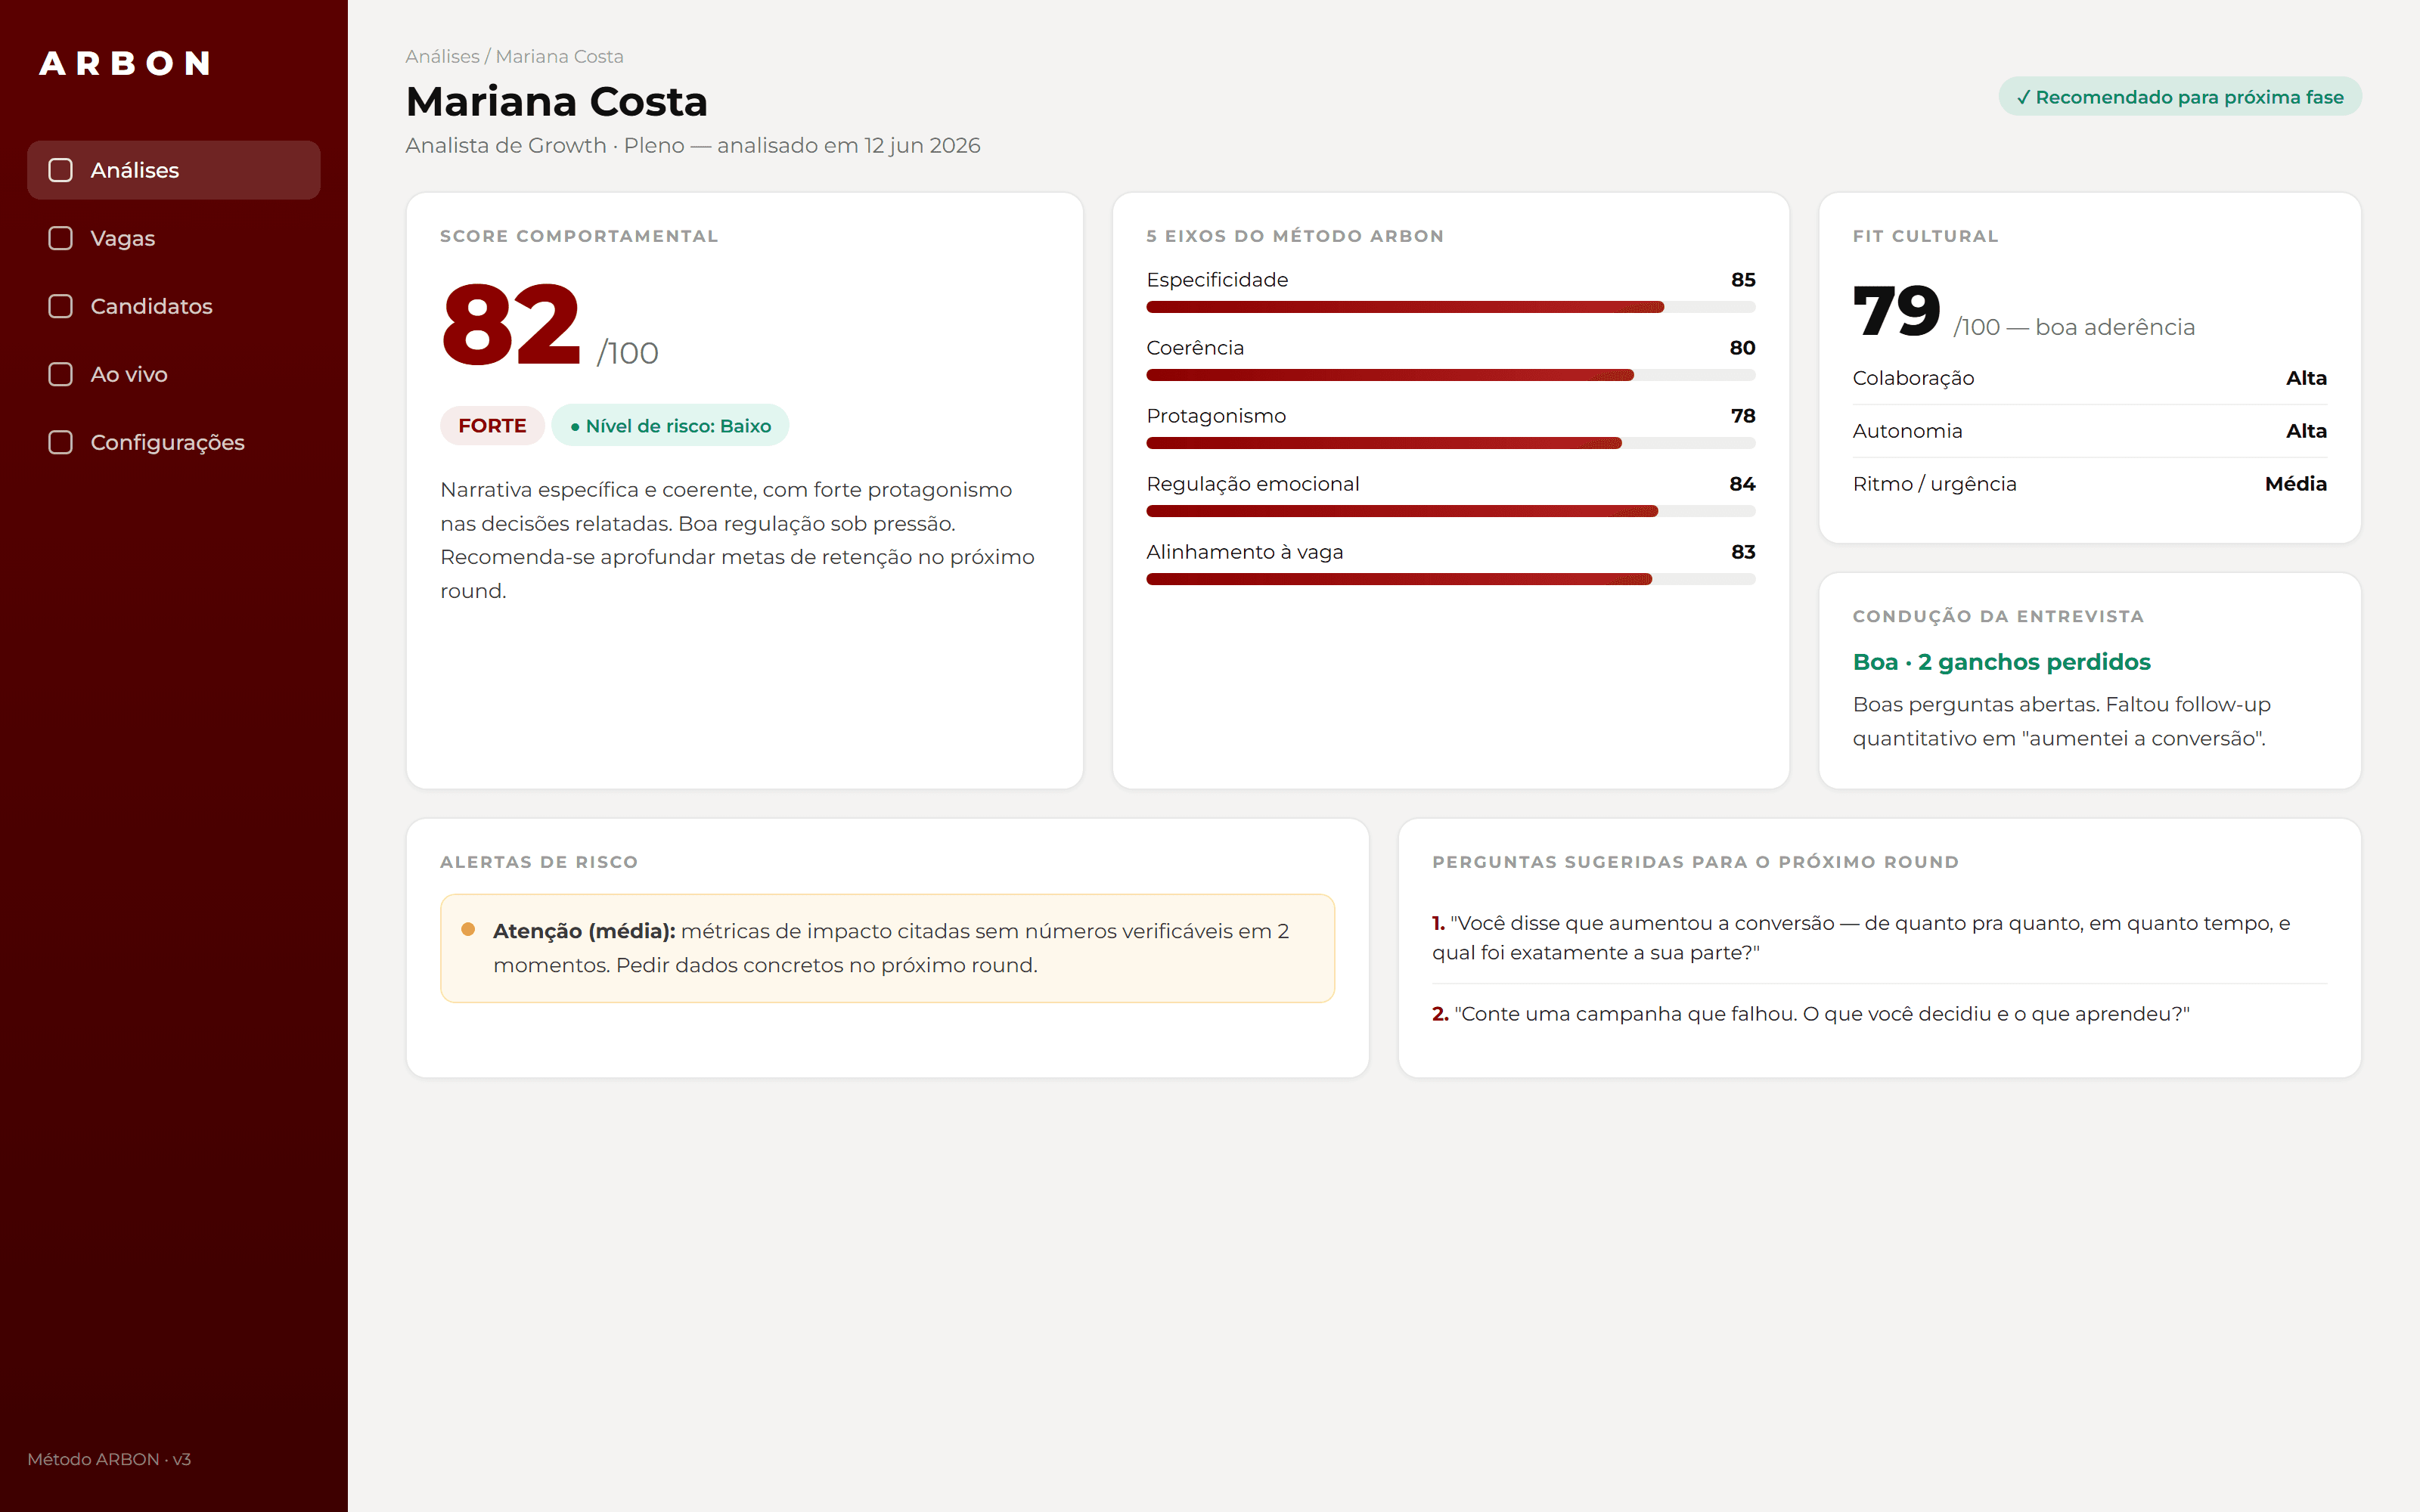Click the Mariana Costa page title
The width and height of the screenshot is (2420, 1512).
point(556,102)
